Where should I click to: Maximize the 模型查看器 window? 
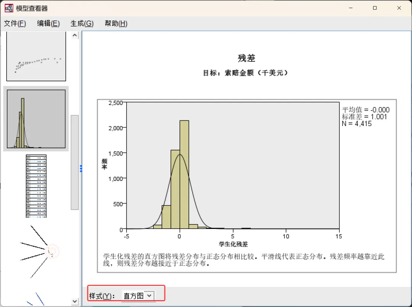[x=375, y=8]
